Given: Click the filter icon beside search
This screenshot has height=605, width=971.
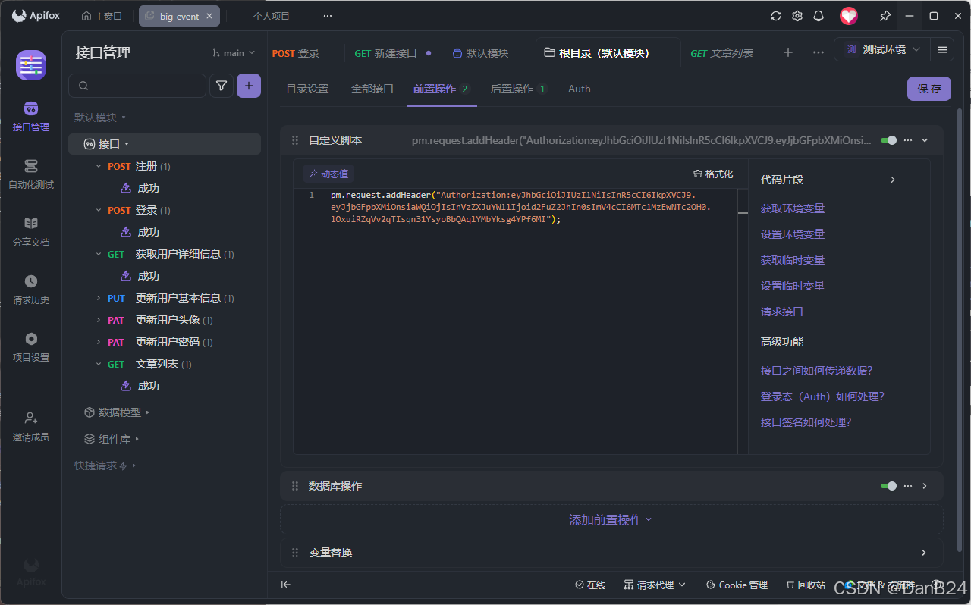Looking at the screenshot, I should click(x=221, y=86).
